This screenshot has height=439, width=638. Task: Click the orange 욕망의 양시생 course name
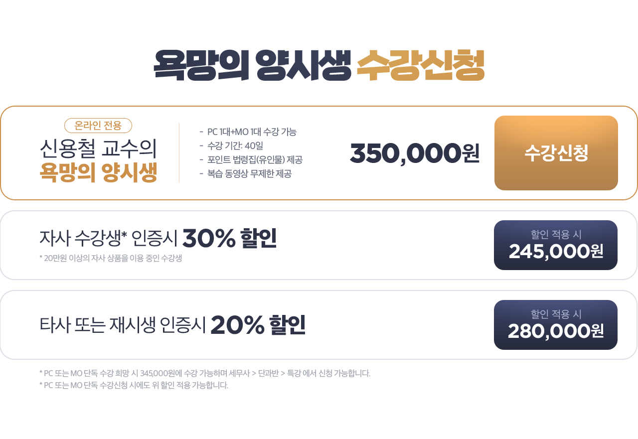tap(98, 172)
